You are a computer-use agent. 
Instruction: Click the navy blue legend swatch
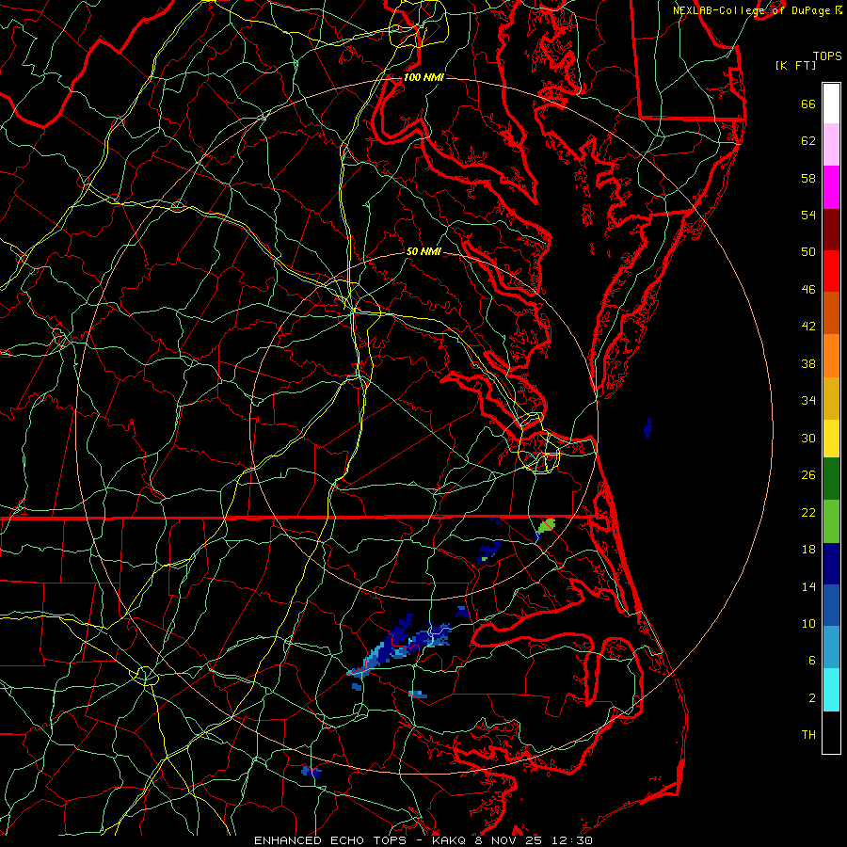pos(831,564)
